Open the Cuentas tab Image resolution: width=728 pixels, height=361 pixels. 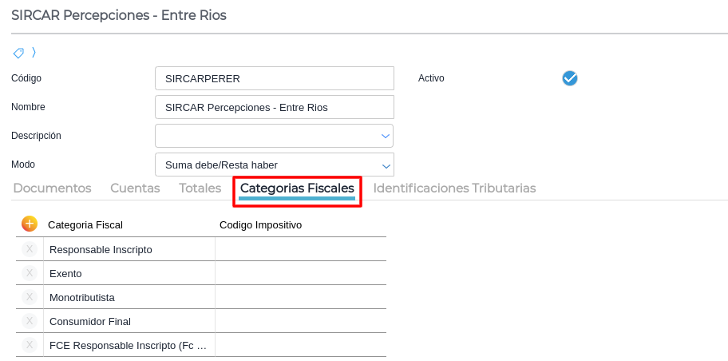[x=135, y=188]
